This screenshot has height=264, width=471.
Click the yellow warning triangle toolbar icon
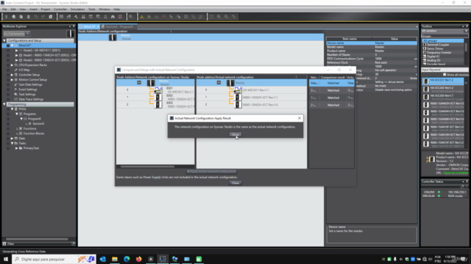142,17
